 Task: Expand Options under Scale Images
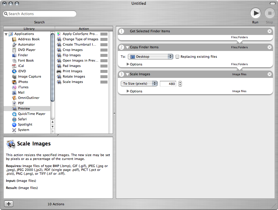[128, 91]
